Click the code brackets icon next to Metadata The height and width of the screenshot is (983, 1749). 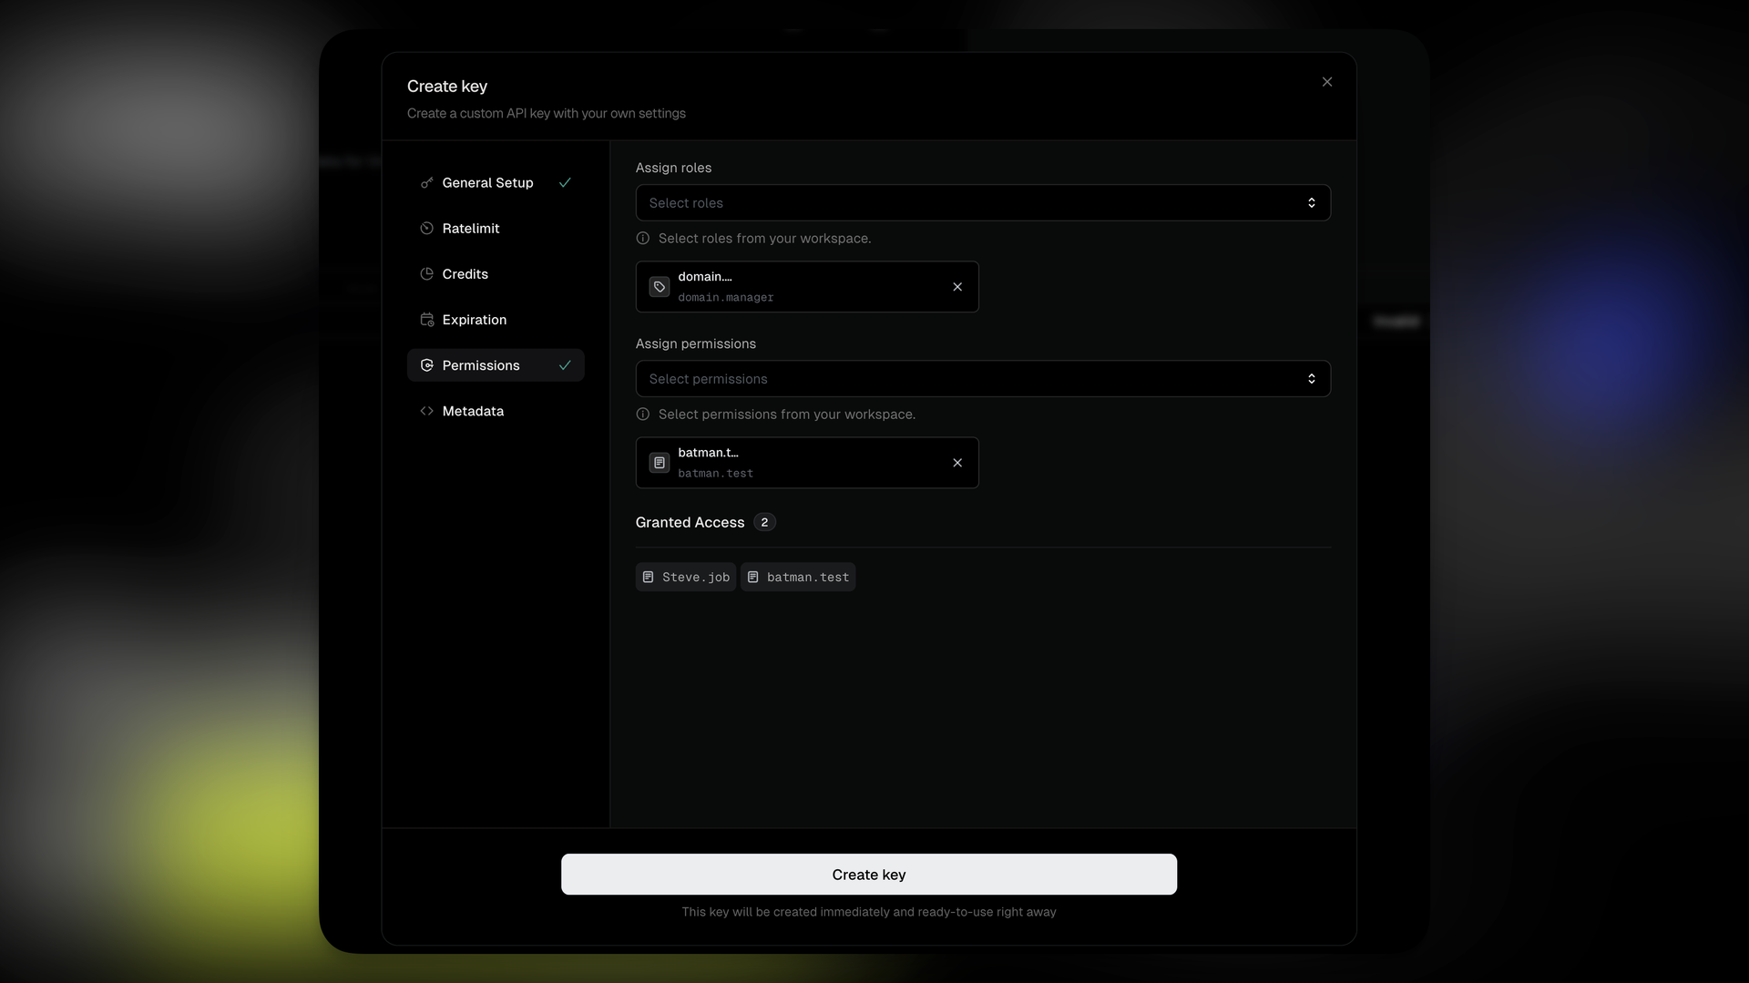426,411
